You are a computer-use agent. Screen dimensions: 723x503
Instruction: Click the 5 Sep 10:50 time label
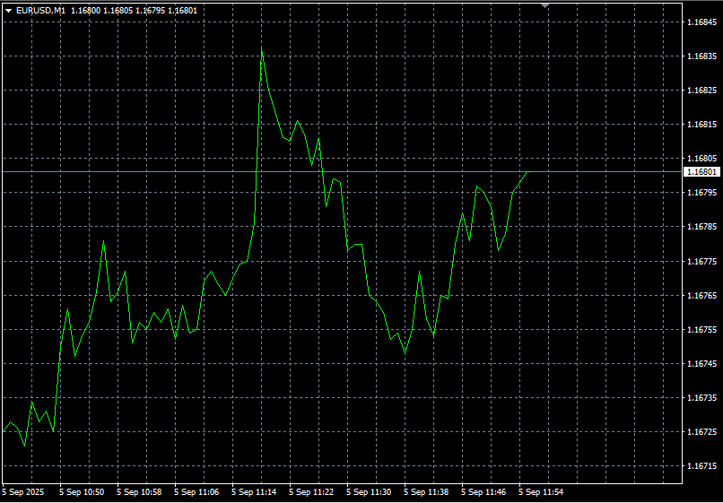tap(82, 492)
